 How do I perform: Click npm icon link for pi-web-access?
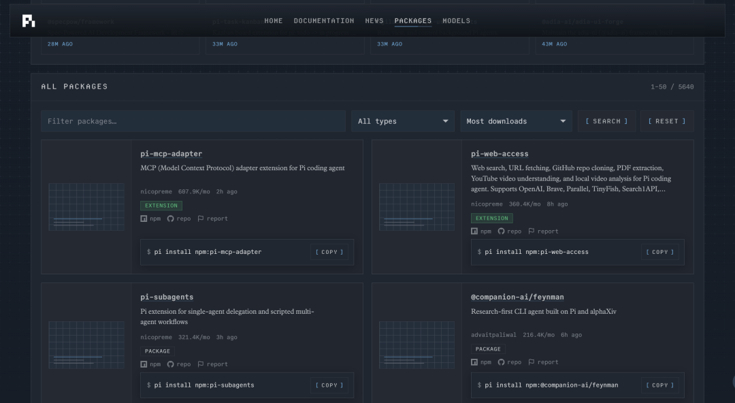pyautogui.click(x=481, y=231)
